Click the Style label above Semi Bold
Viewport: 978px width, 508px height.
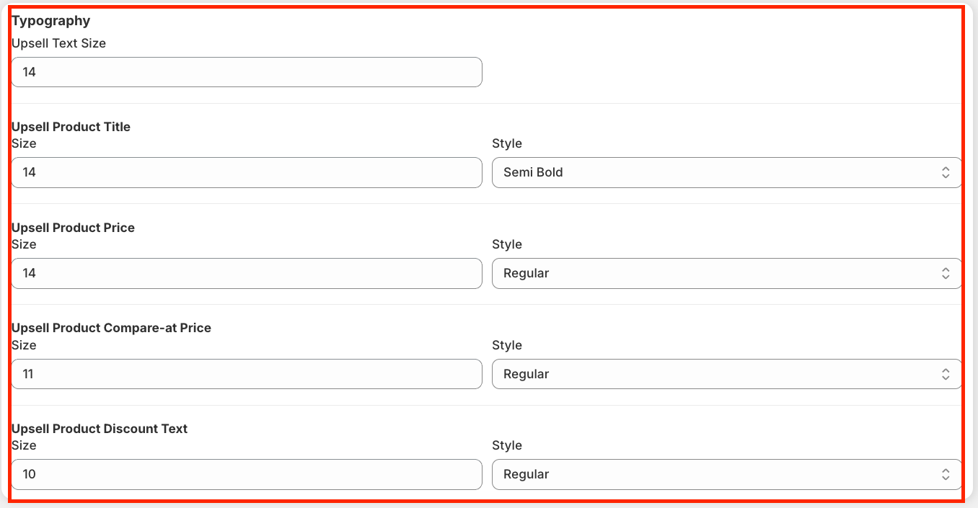[x=507, y=143]
